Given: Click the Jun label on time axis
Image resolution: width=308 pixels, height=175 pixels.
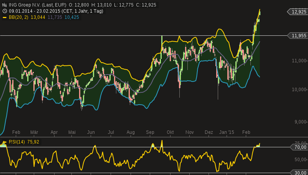Looking at the screenshot, I should tap(91, 132).
